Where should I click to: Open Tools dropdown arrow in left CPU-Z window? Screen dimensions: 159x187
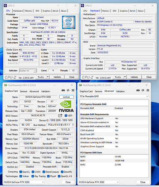(48, 77)
